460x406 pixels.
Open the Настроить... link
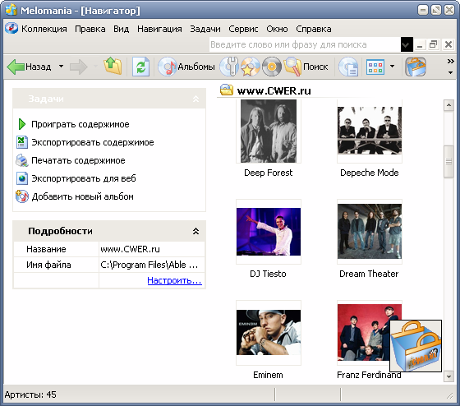[174, 280]
